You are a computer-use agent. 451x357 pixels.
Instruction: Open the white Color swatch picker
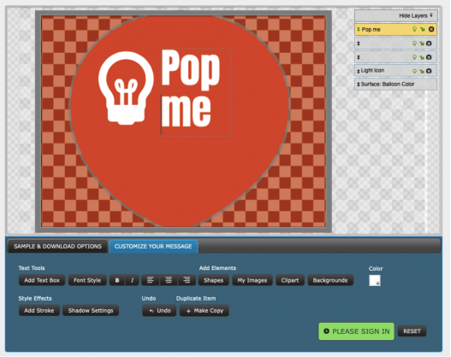[x=375, y=280]
